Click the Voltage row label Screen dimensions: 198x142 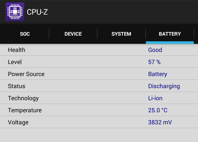point(18,123)
